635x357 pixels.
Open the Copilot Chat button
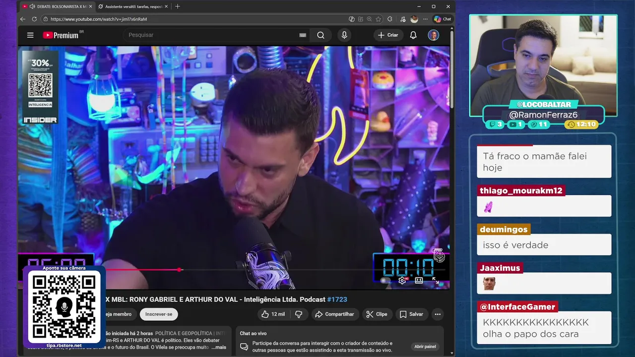point(443,19)
